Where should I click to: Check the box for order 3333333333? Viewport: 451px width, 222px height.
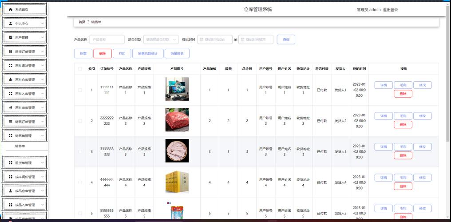pos(80,151)
